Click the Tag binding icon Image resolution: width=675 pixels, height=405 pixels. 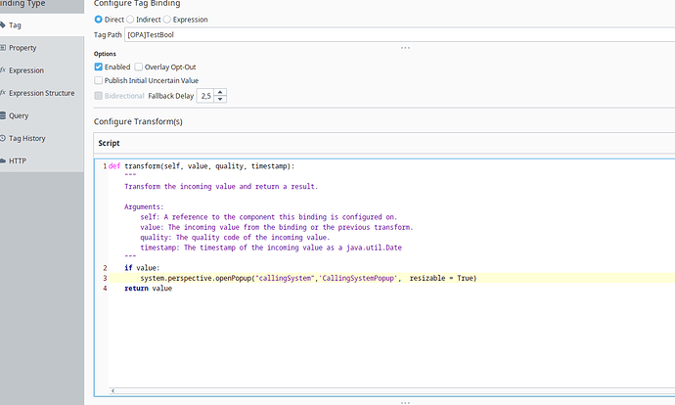(x=3, y=25)
